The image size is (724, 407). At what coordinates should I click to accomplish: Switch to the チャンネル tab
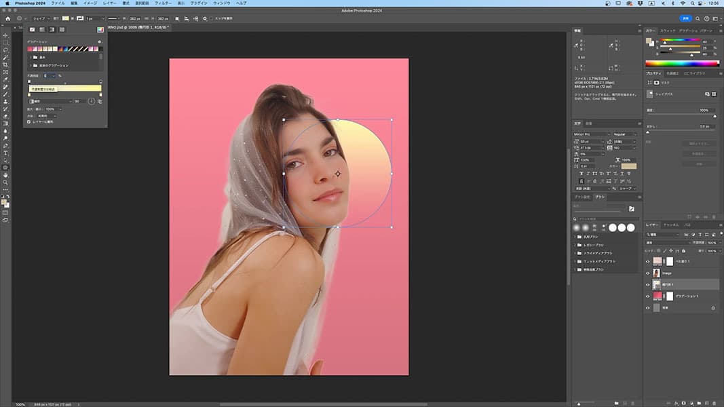tap(670, 225)
